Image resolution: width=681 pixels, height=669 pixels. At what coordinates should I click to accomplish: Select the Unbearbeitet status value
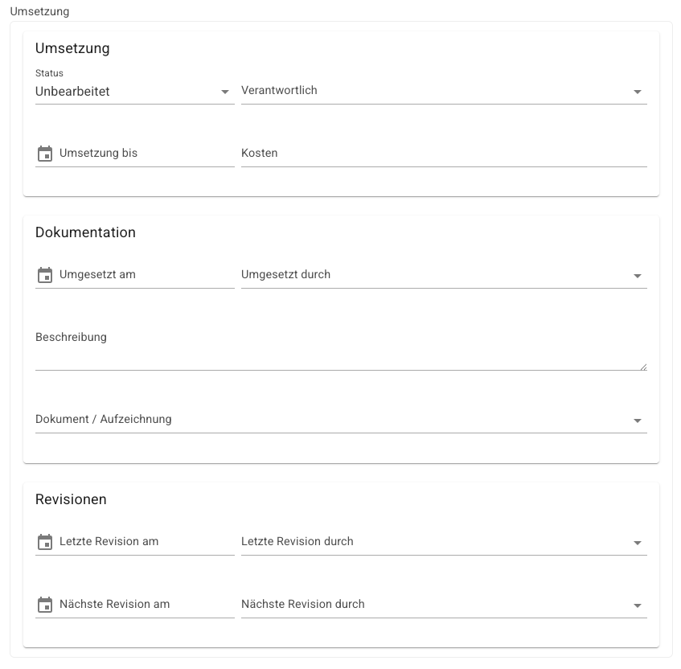click(72, 92)
